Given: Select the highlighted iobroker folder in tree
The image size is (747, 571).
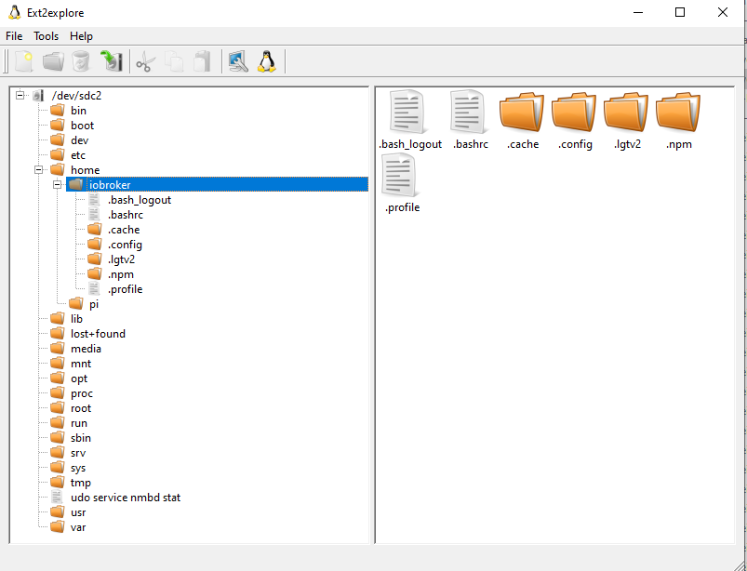Looking at the screenshot, I should (x=217, y=185).
